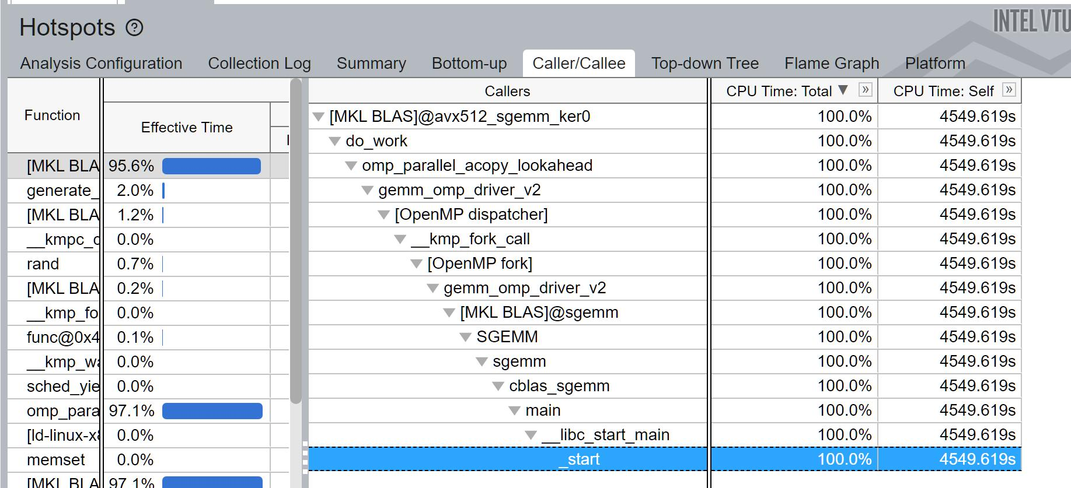Expand the CPU Time: Total column

click(x=866, y=90)
